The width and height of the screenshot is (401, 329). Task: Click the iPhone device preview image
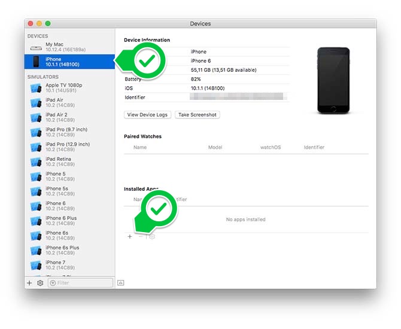(333, 80)
